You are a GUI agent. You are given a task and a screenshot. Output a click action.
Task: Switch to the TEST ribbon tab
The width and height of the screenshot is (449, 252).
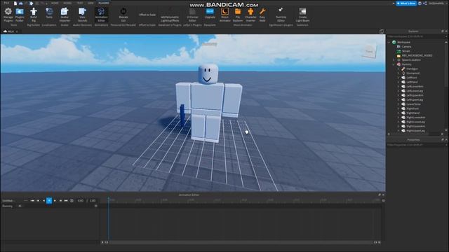[80, 3]
